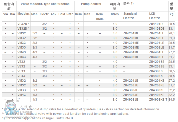Click the VE32D solenoid dump valve footnote
The height and width of the screenshot is (122, 178).
80,109
